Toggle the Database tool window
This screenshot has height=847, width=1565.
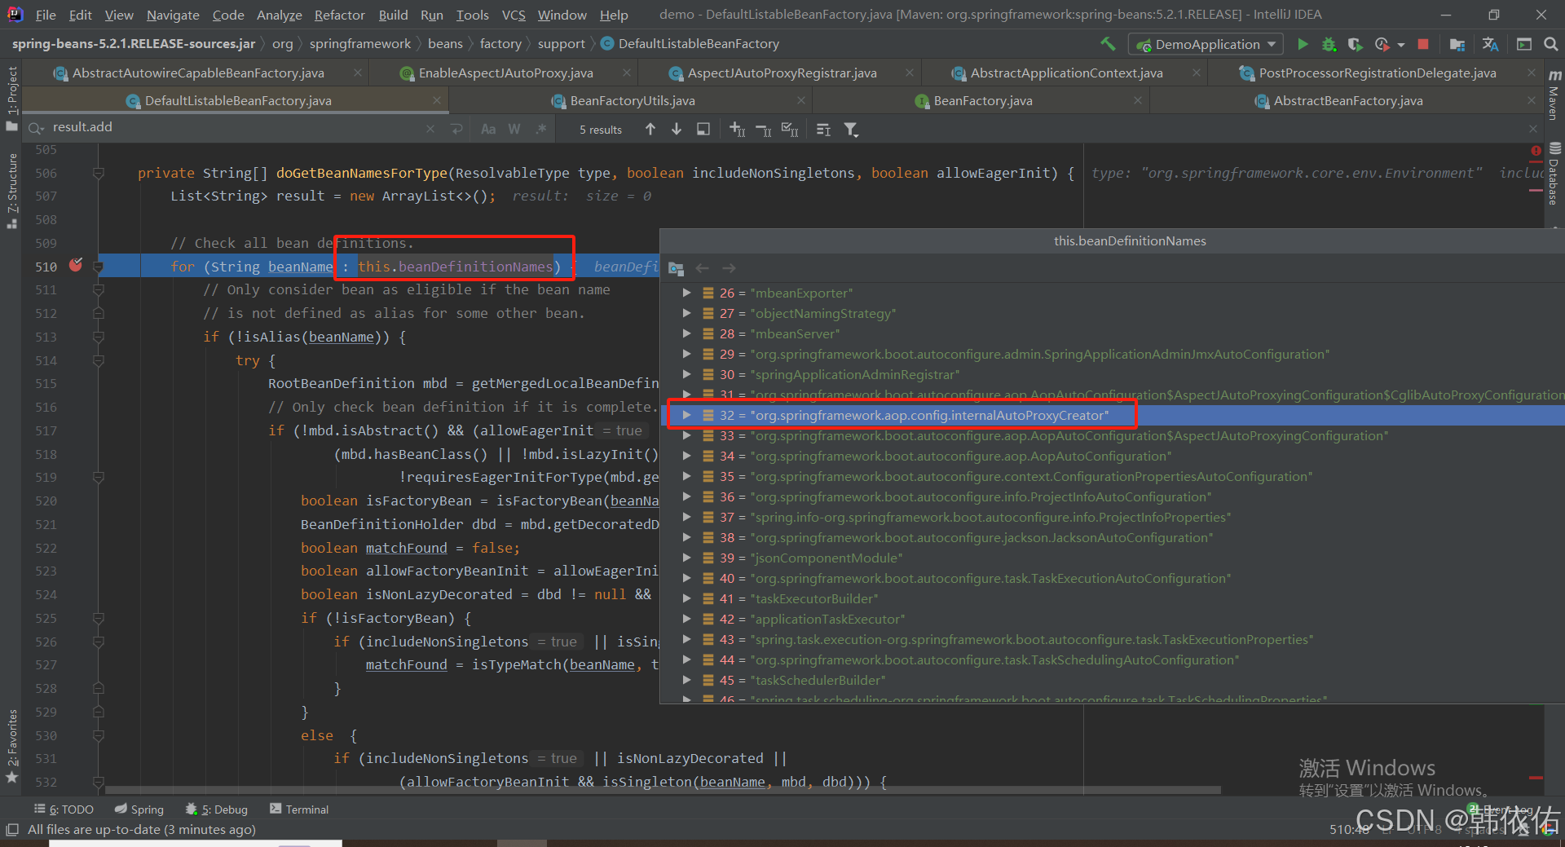pyautogui.click(x=1554, y=173)
